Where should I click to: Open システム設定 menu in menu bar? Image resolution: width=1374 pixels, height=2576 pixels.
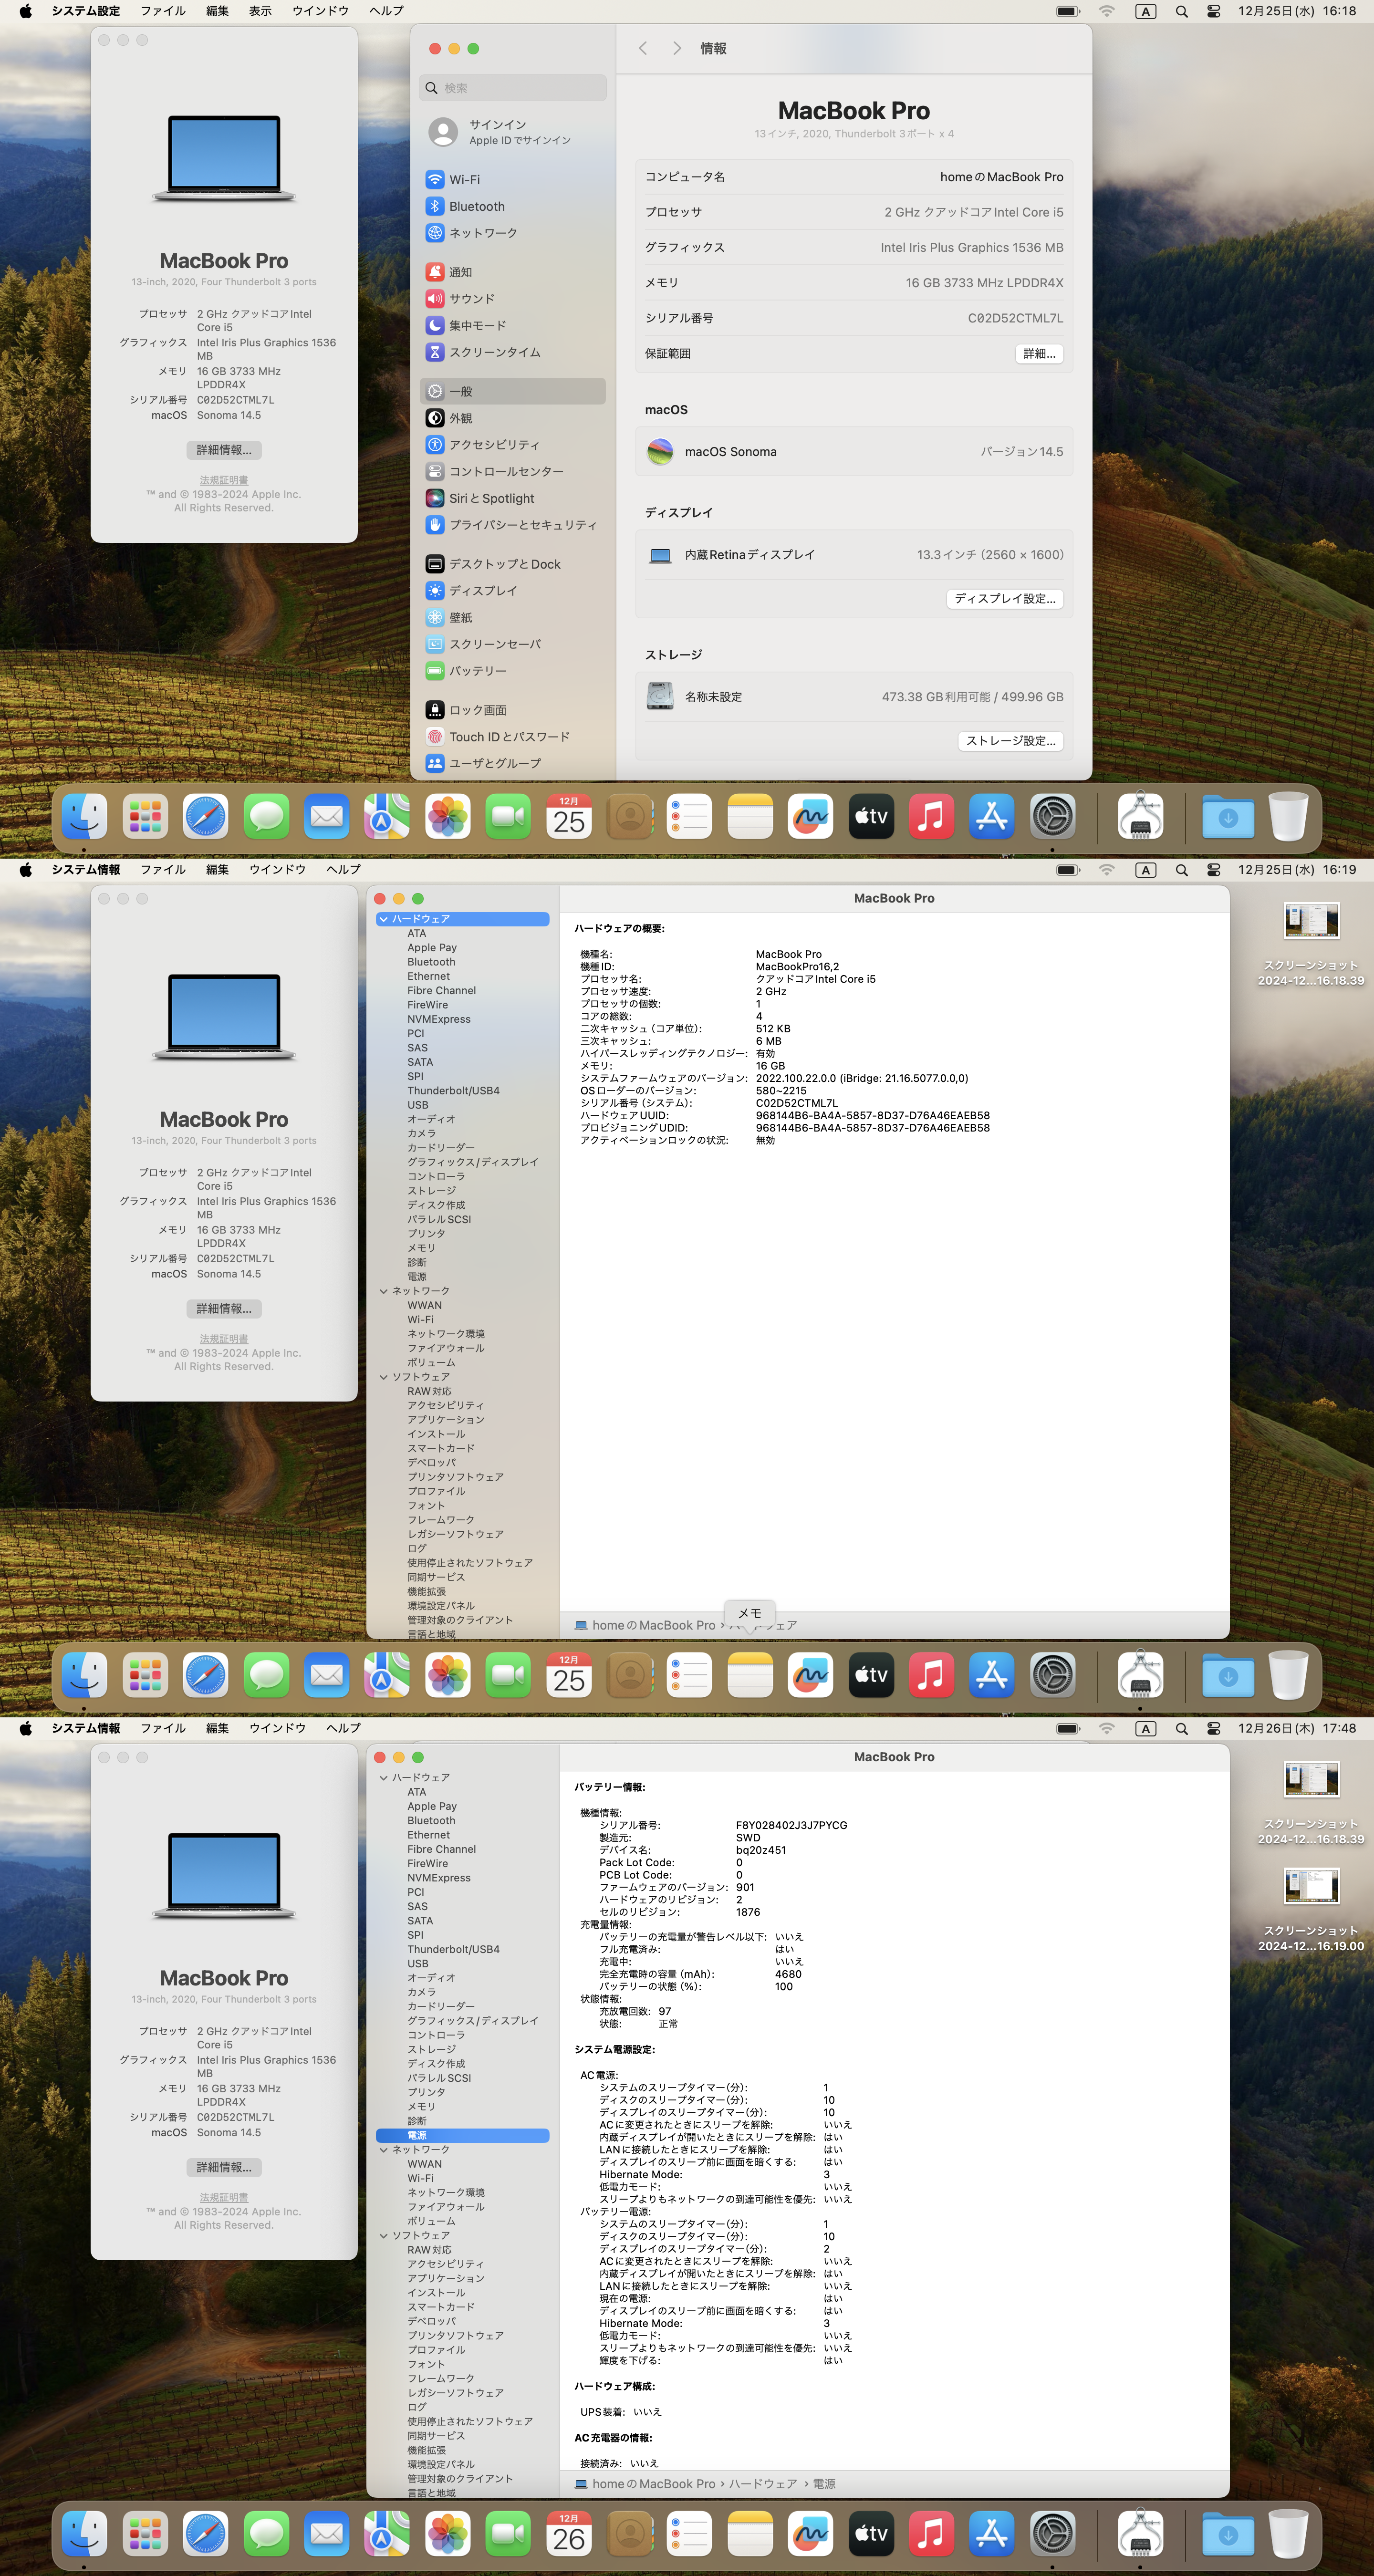[x=86, y=11]
